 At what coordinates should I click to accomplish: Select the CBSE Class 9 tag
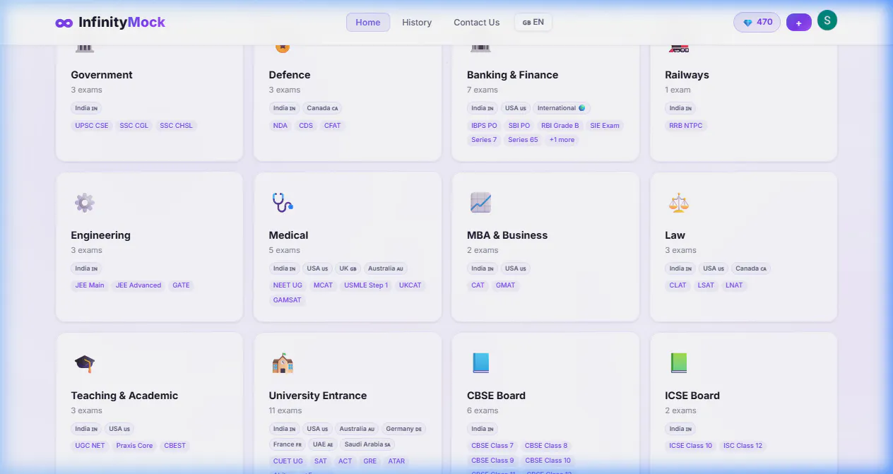(493, 461)
